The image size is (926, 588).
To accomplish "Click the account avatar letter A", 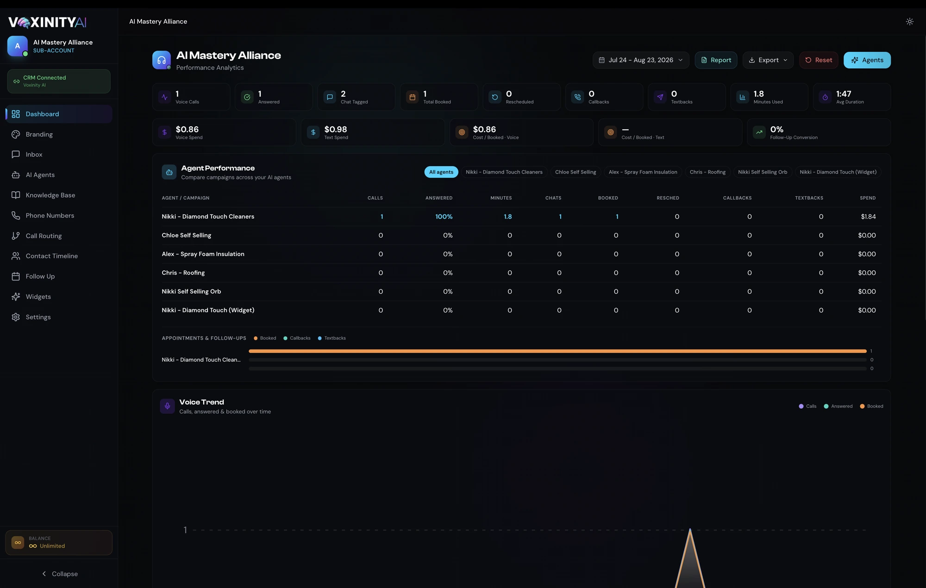I will tap(18, 46).
